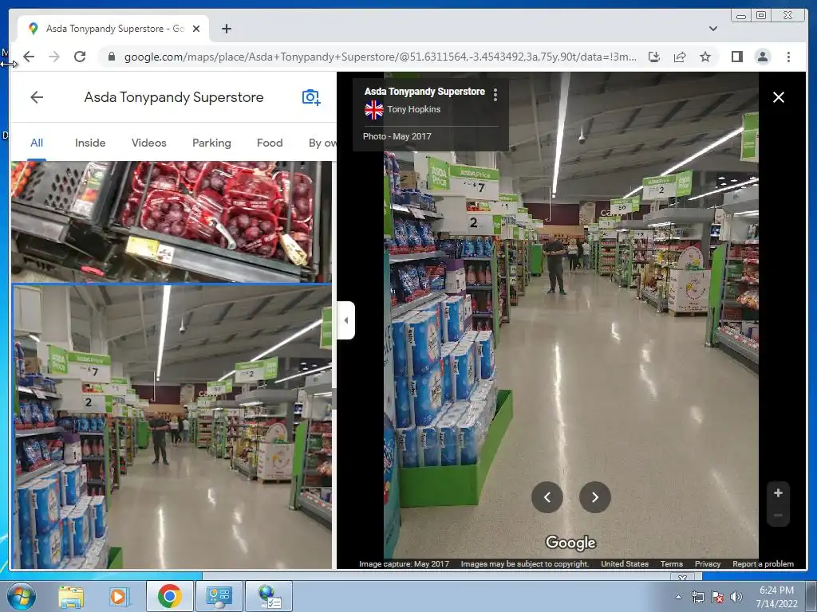
Task: Click the Chrome forward navigation arrow
Action: (x=54, y=57)
